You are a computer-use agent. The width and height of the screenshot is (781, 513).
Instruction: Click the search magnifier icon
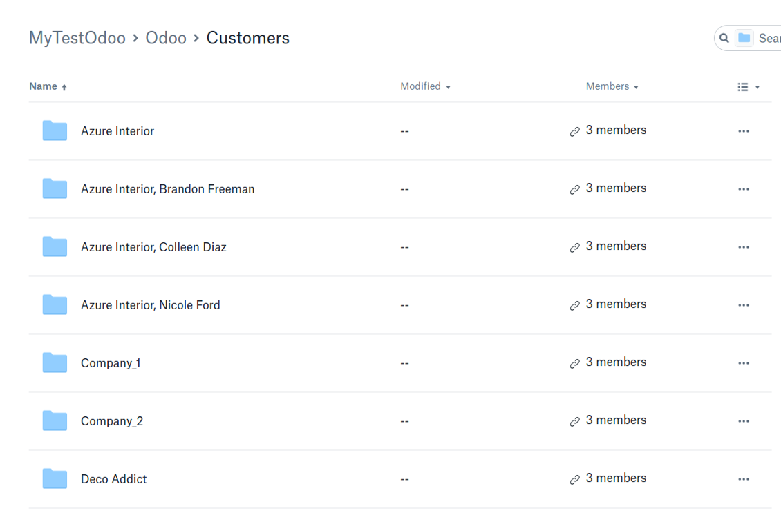(724, 38)
